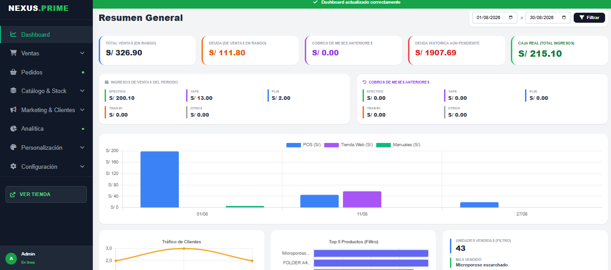The height and width of the screenshot is (270, 611).
Task: Open calendar picker of start date 01/08/2026
Action: coord(511,18)
